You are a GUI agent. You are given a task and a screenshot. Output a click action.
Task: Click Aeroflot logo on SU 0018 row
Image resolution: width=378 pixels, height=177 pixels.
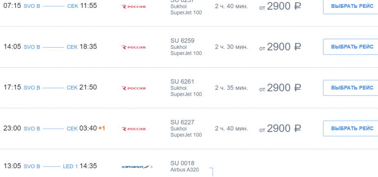[x=137, y=167]
